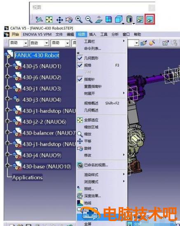
Task: Click the Zoom Out magnifier icon
Action: (x=89, y=19)
